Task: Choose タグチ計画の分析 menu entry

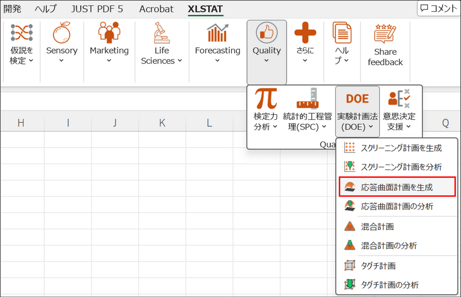Action: [397, 284]
